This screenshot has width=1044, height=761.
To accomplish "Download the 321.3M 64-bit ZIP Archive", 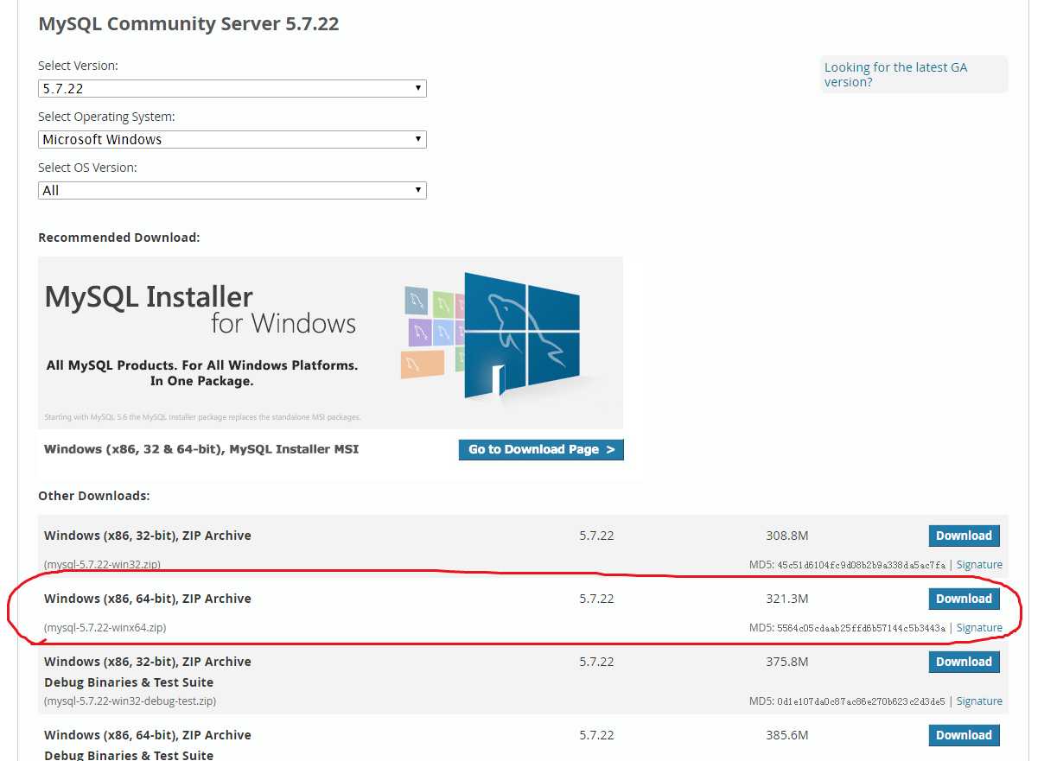I will pos(964,599).
